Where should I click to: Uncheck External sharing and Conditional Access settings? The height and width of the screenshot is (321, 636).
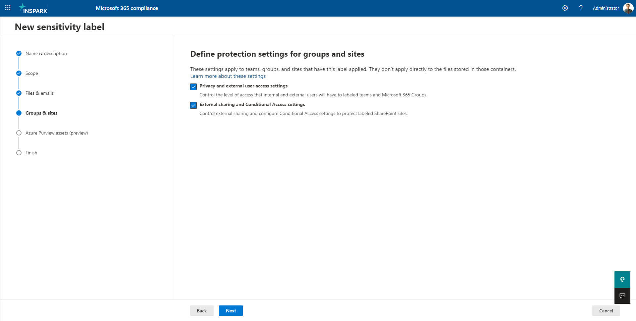[x=193, y=105]
